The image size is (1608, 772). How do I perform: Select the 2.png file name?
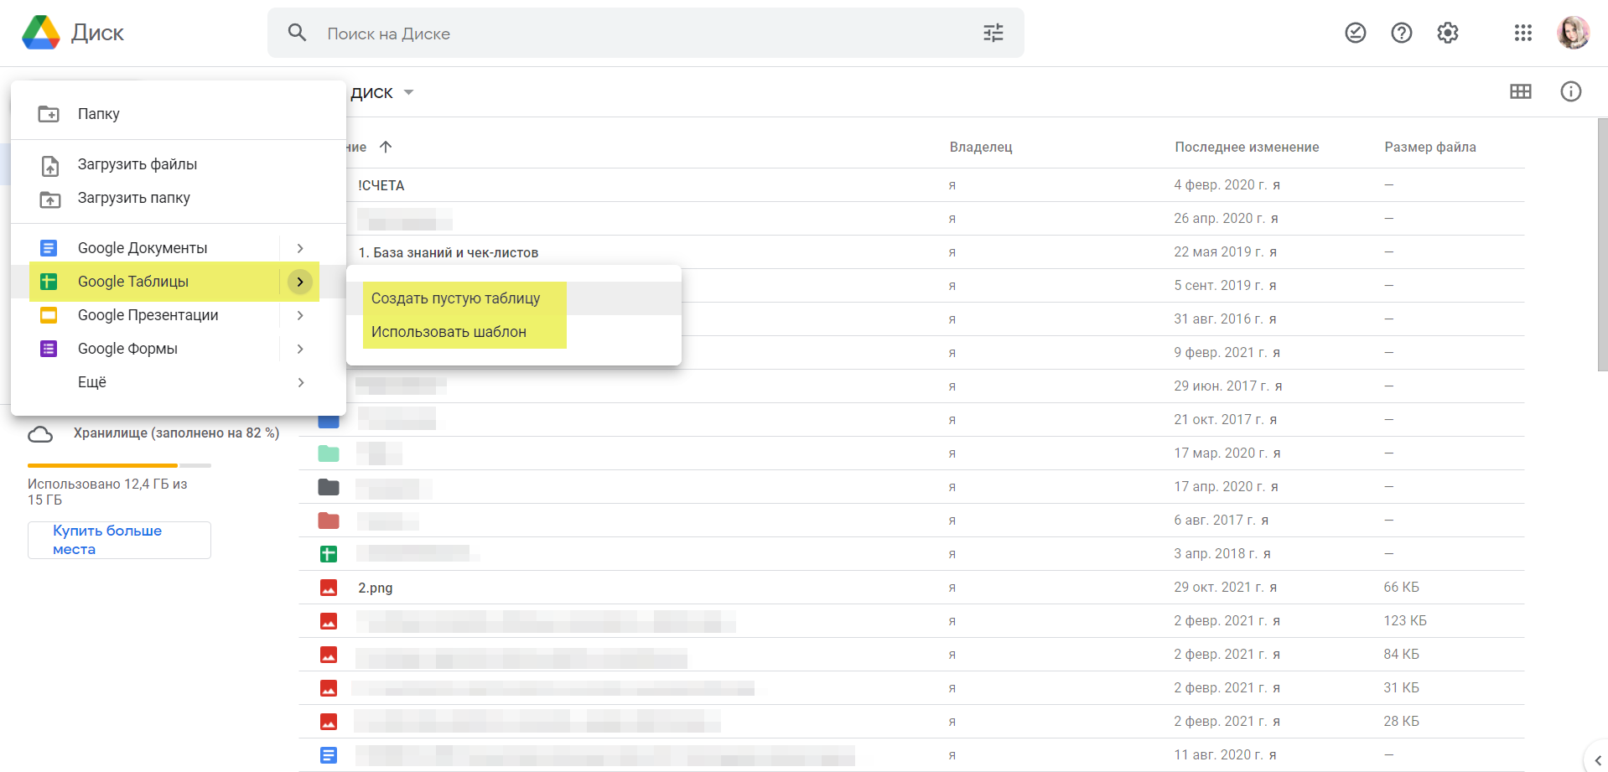[375, 588]
